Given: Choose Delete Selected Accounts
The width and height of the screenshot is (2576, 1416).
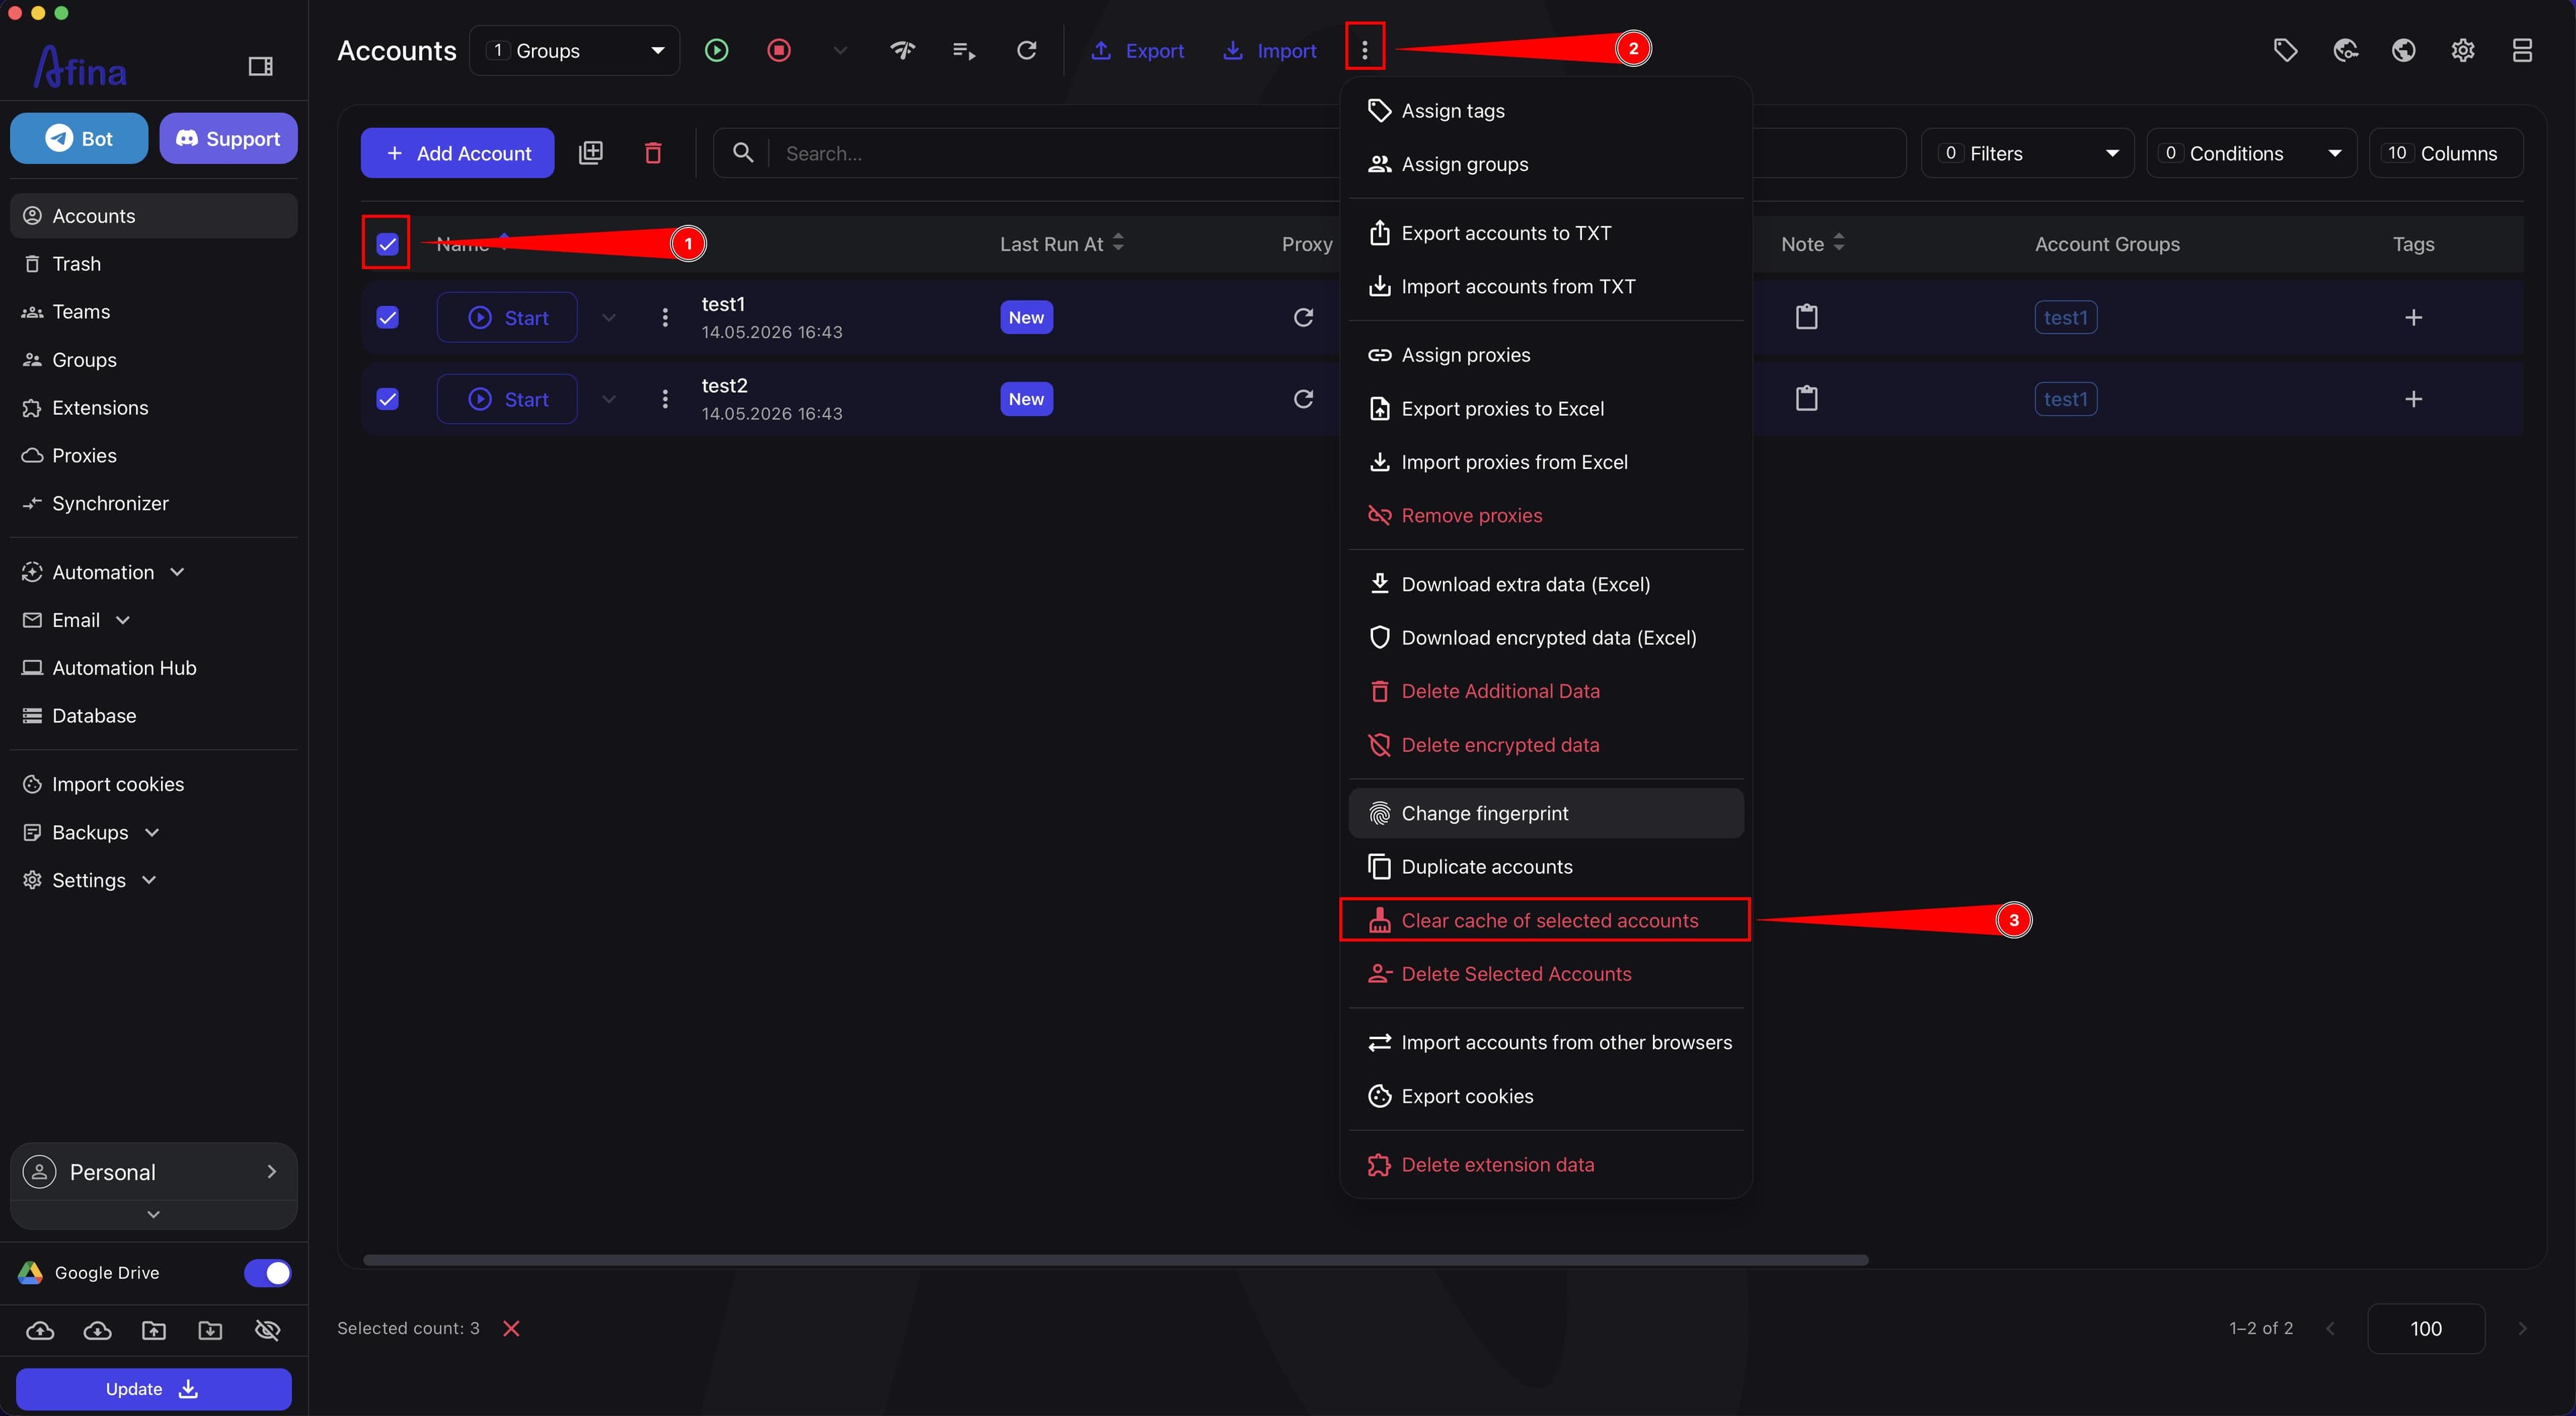Looking at the screenshot, I should point(1545,974).
